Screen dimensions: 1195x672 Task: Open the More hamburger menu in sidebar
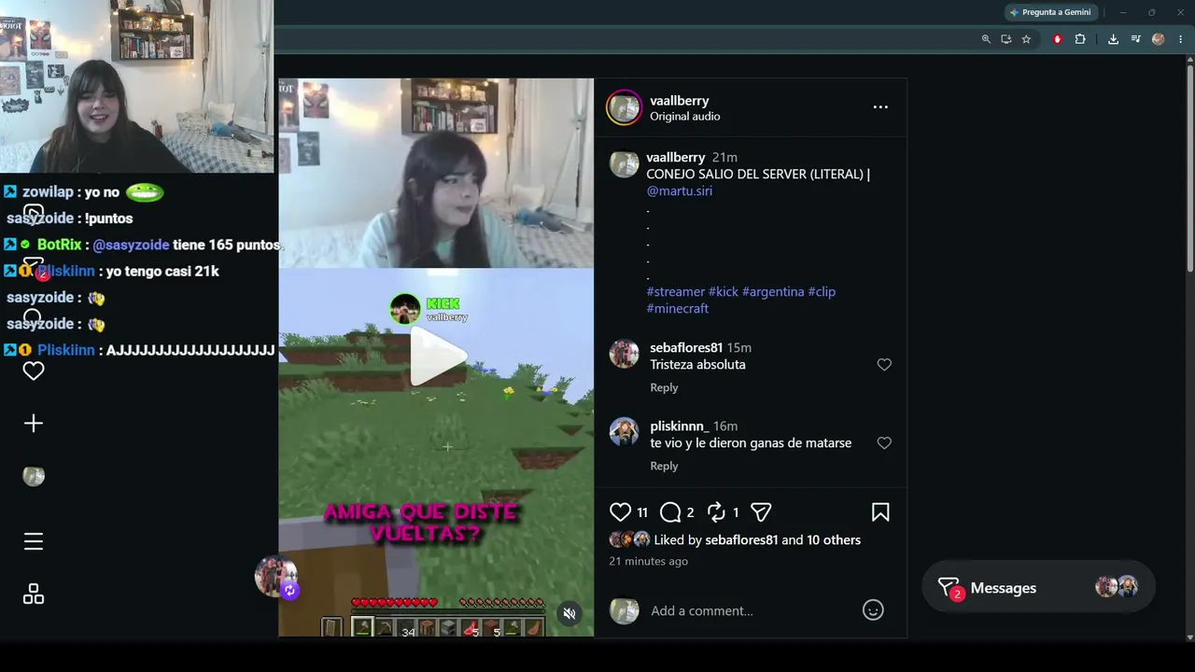pos(34,541)
